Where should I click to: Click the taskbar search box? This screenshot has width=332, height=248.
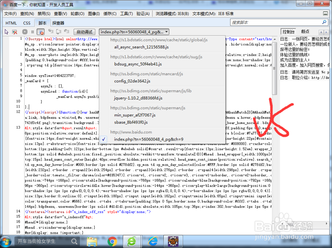[x=47, y=241]
